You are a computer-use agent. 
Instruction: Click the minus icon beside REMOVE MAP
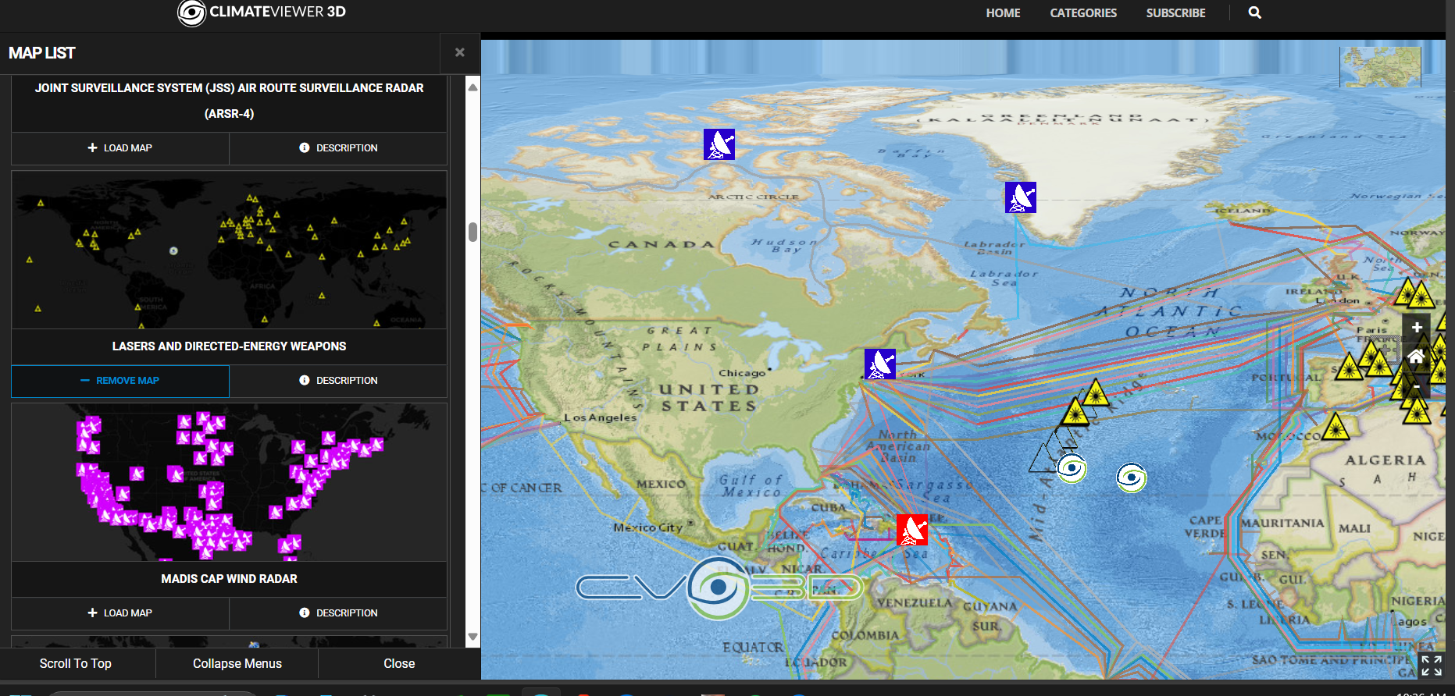[x=85, y=381]
